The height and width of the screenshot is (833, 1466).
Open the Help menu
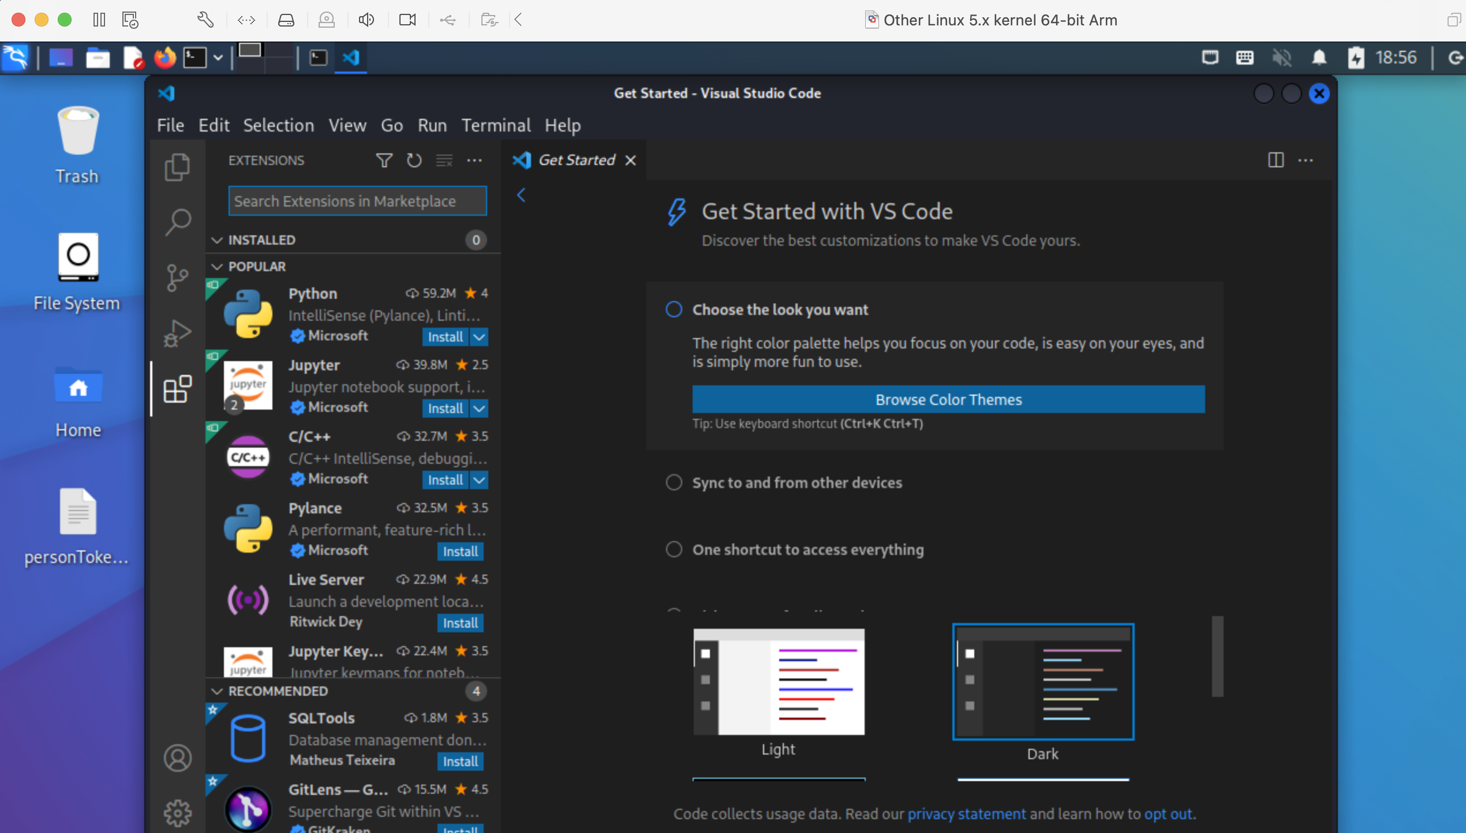pos(563,125)
